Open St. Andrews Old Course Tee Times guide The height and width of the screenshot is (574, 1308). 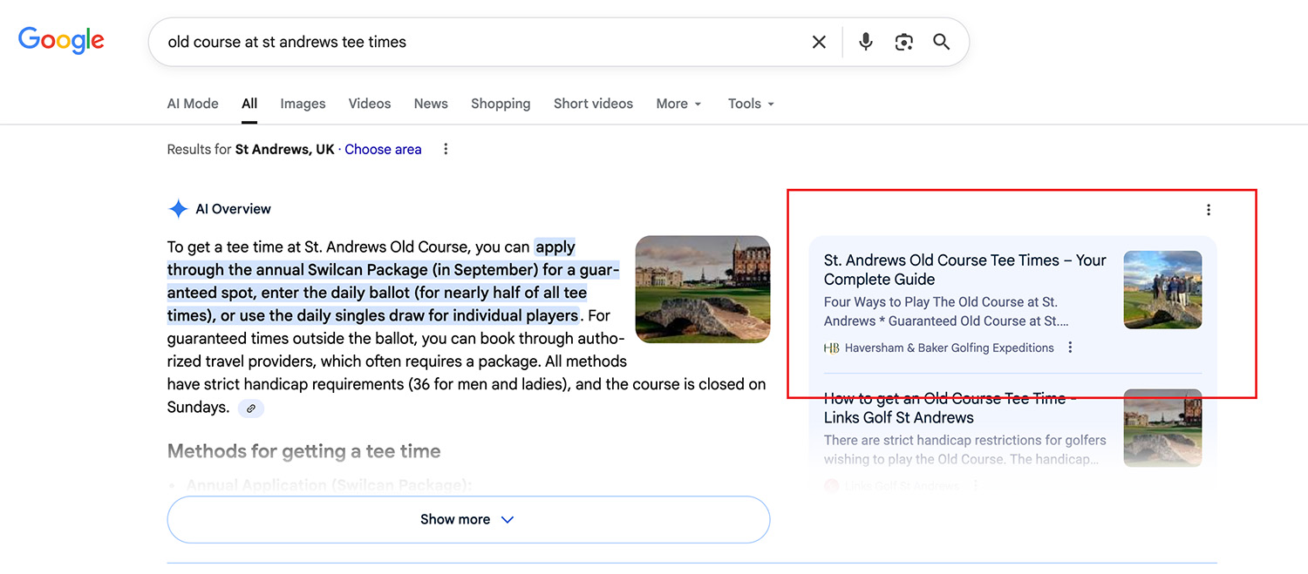(x=964, y=269)
